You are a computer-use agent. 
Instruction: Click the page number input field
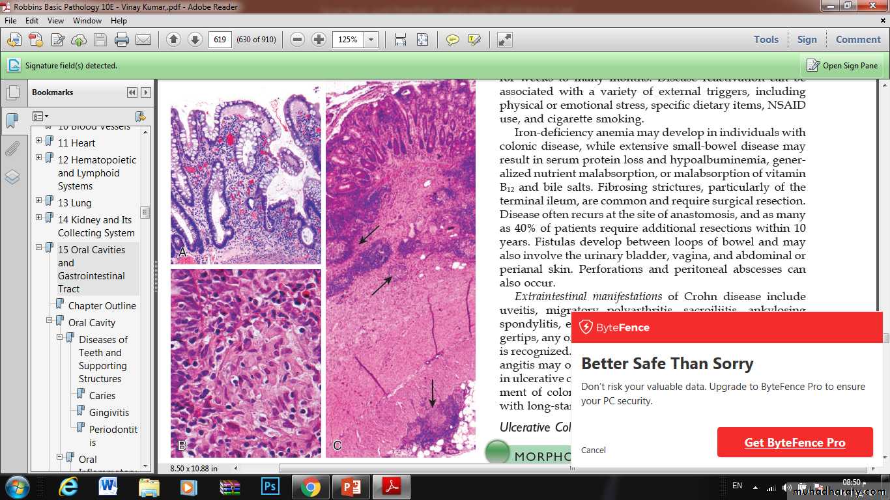tap(220, 40)
